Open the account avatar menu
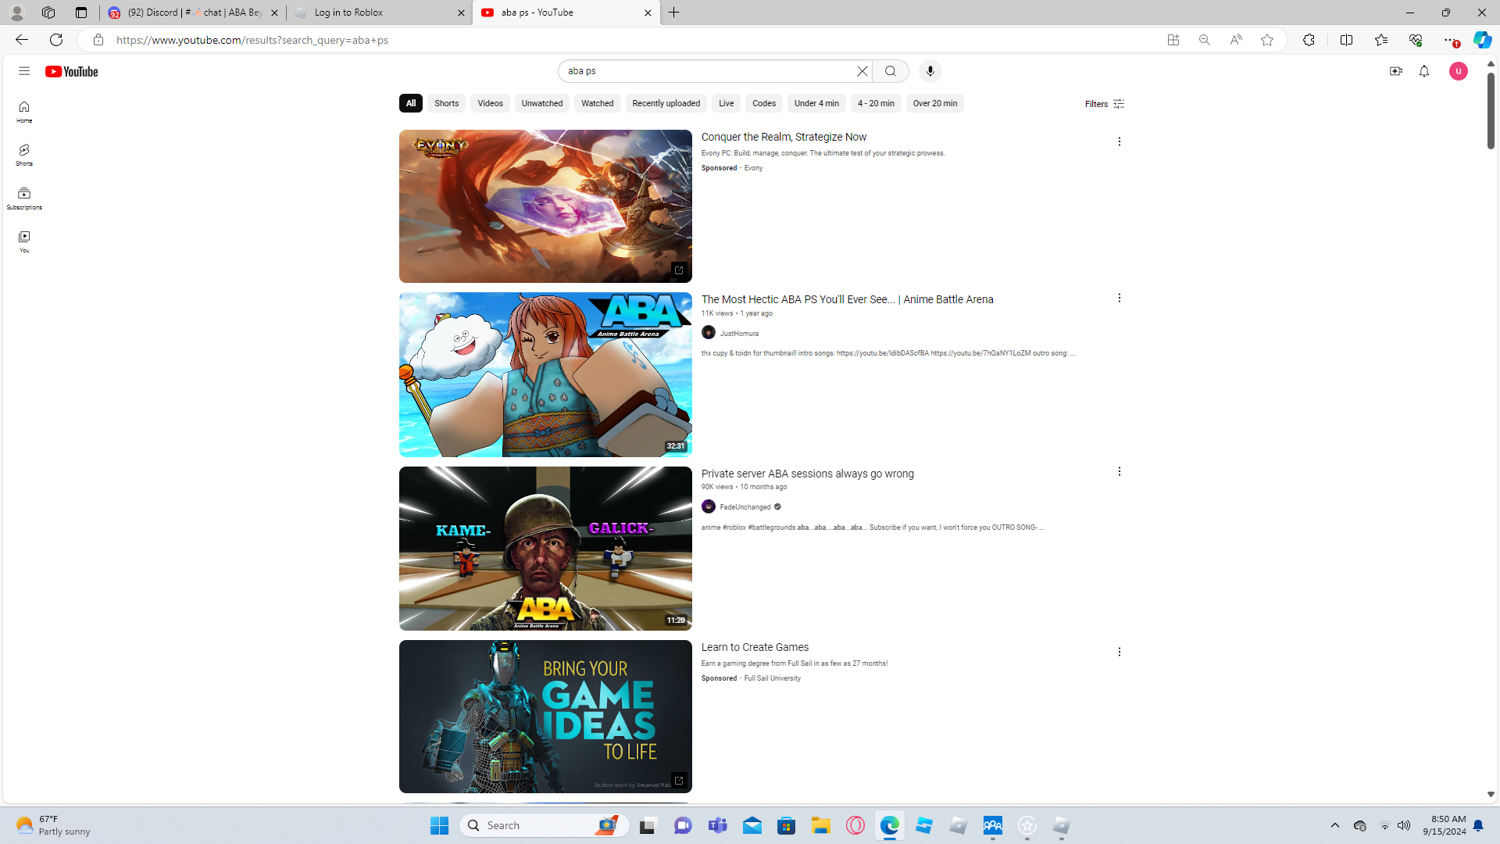Image resolution: width=1500 pixels, height=844 pixels. (1459, 71)
